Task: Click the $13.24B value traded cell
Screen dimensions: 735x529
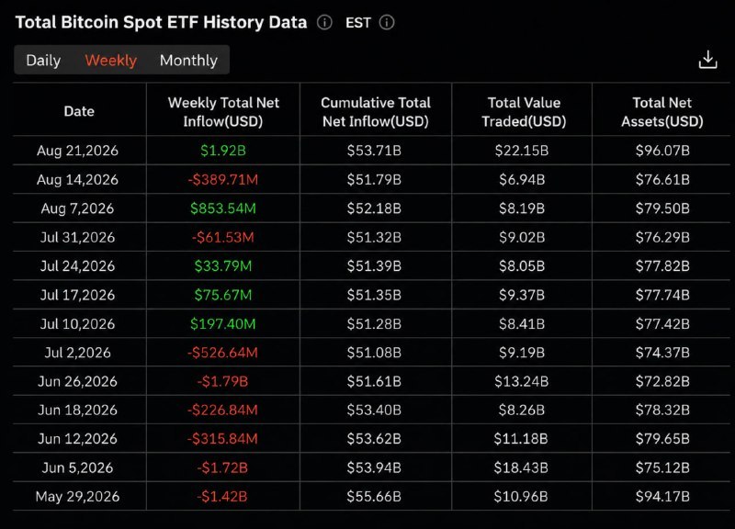Action: [x=521, y=382]
